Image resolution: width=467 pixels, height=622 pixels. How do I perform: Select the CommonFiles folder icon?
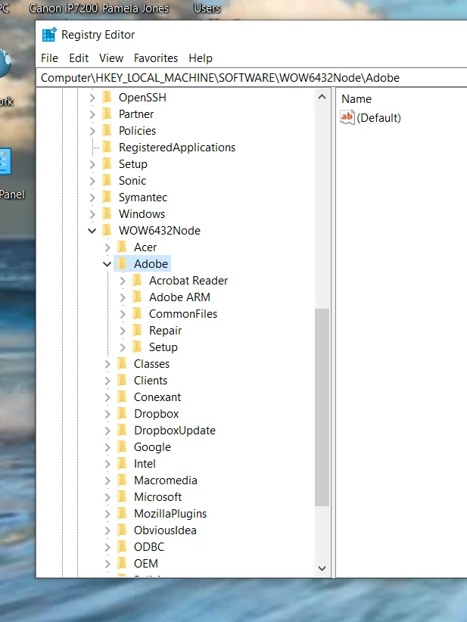pos(137,314)
